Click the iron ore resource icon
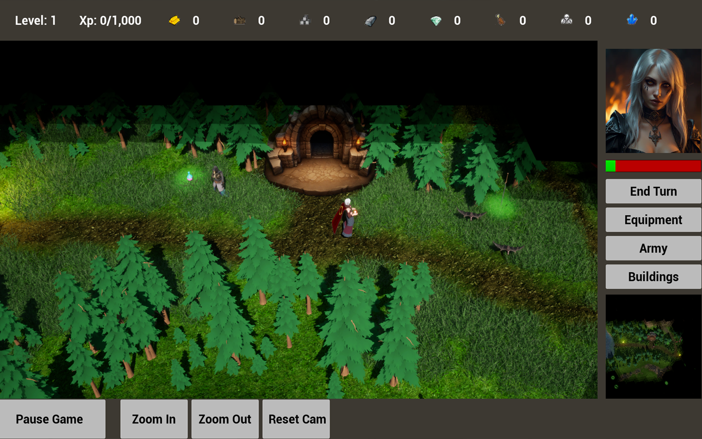 tap(370, 20)
